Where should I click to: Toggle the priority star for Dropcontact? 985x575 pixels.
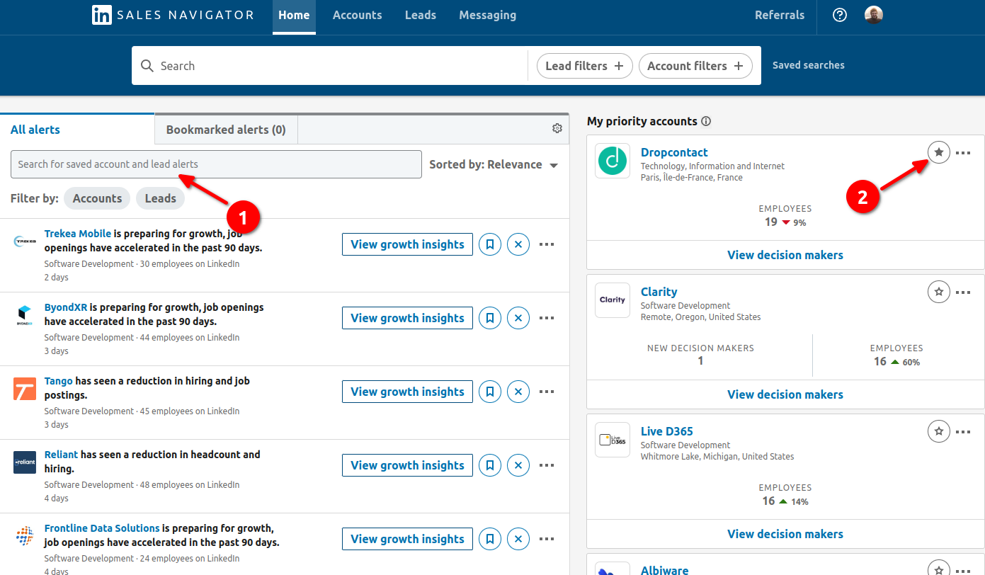tap(939, 152)
